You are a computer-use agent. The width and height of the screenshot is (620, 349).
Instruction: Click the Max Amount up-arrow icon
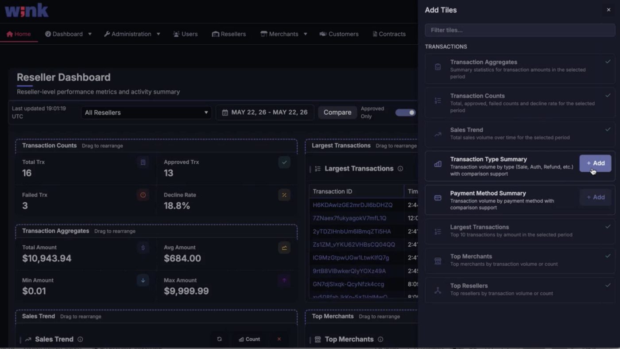click(x=284, y=280)
